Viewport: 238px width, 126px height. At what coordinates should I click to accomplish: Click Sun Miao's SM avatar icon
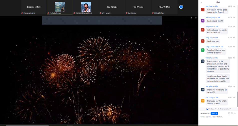[x=202, y=89]
